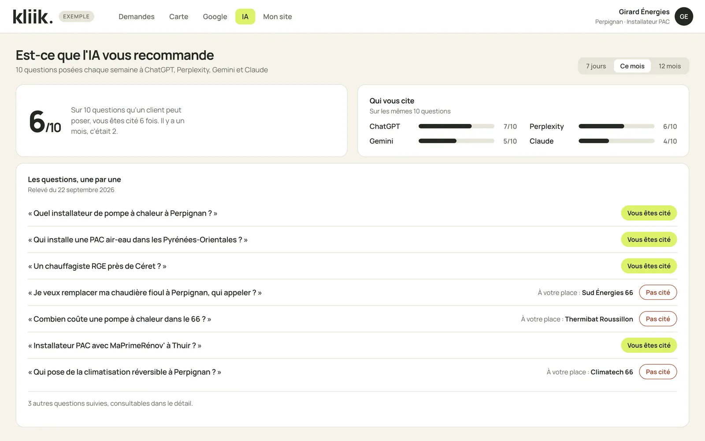The image size is (705, 441).
Task: Click the kliik. logo
Action: [x=33, y=17]
